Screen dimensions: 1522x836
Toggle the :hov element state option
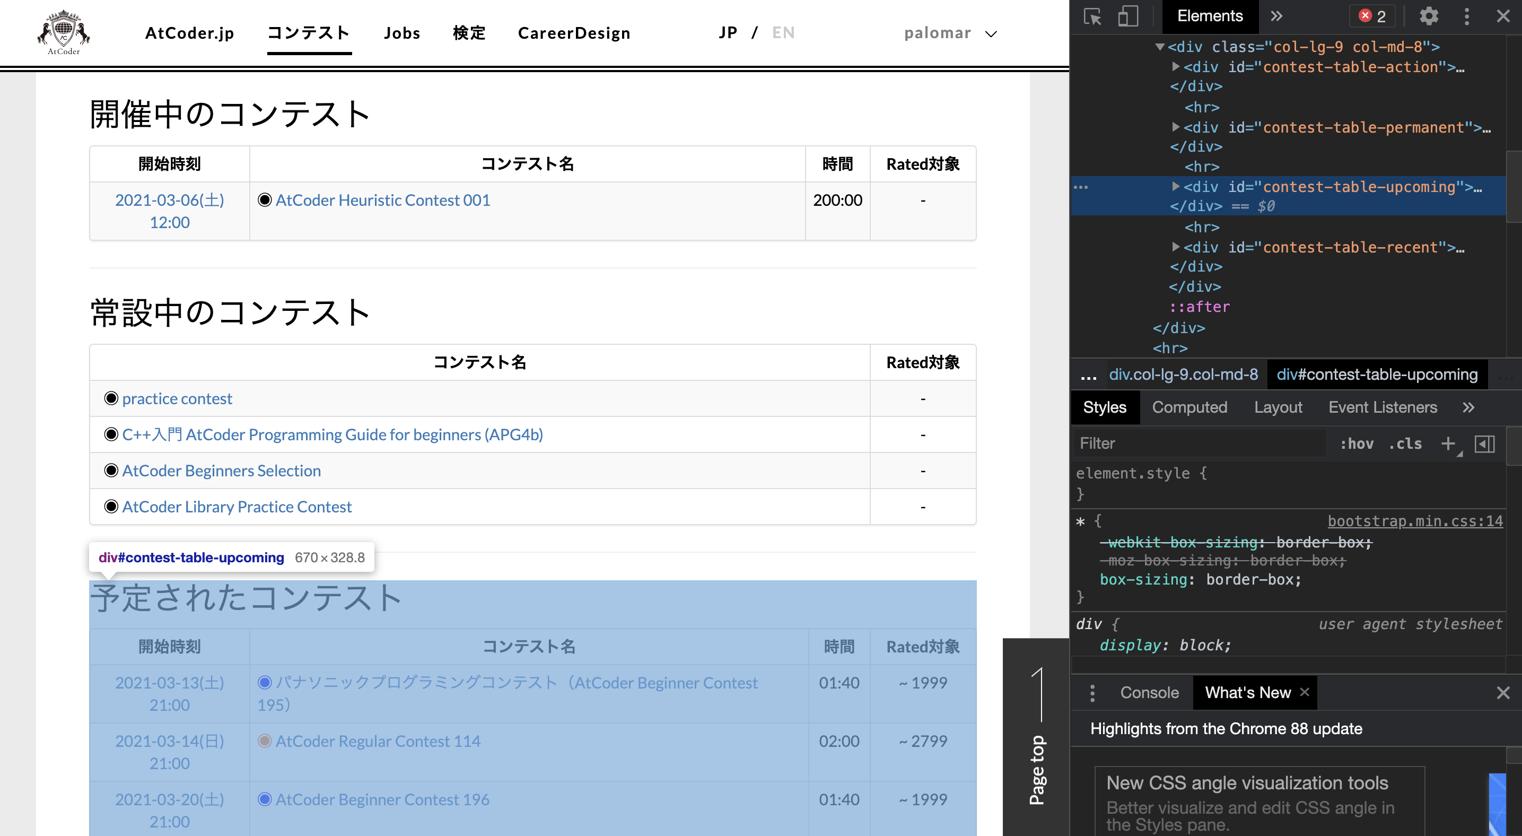[x=1356, y=443]
